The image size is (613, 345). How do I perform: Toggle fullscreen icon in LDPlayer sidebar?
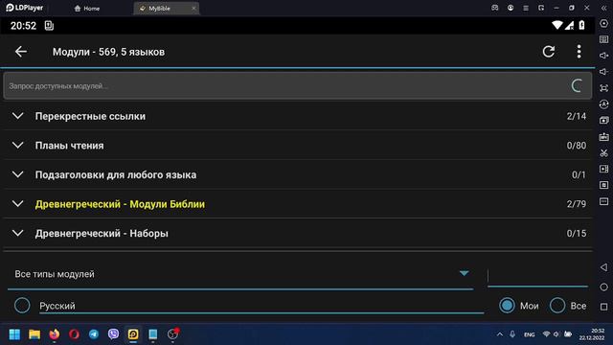click(x=604, y=88)
